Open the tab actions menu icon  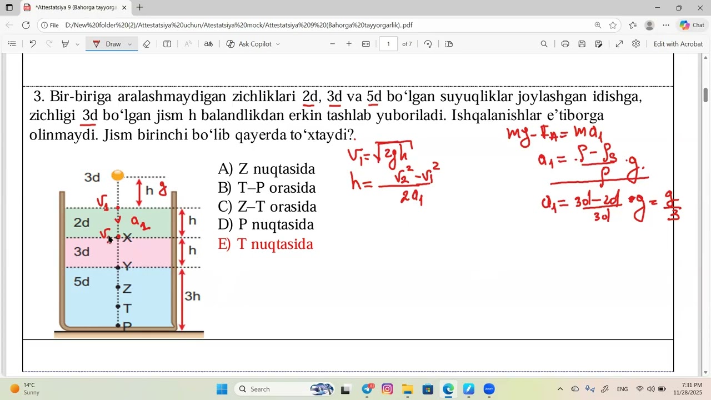(9, 8)
